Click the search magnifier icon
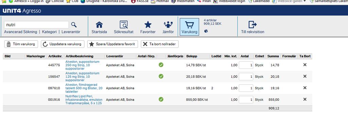Viewport: 348px width, 133px height. coord(74,25)
